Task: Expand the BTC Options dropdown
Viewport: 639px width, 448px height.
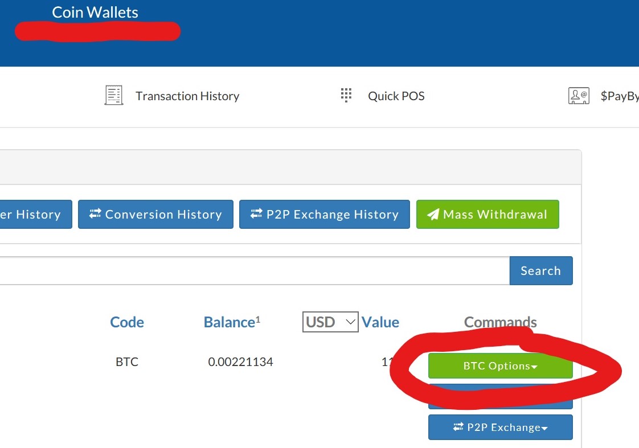Action: pyautogui.click(x=501, y=365)
